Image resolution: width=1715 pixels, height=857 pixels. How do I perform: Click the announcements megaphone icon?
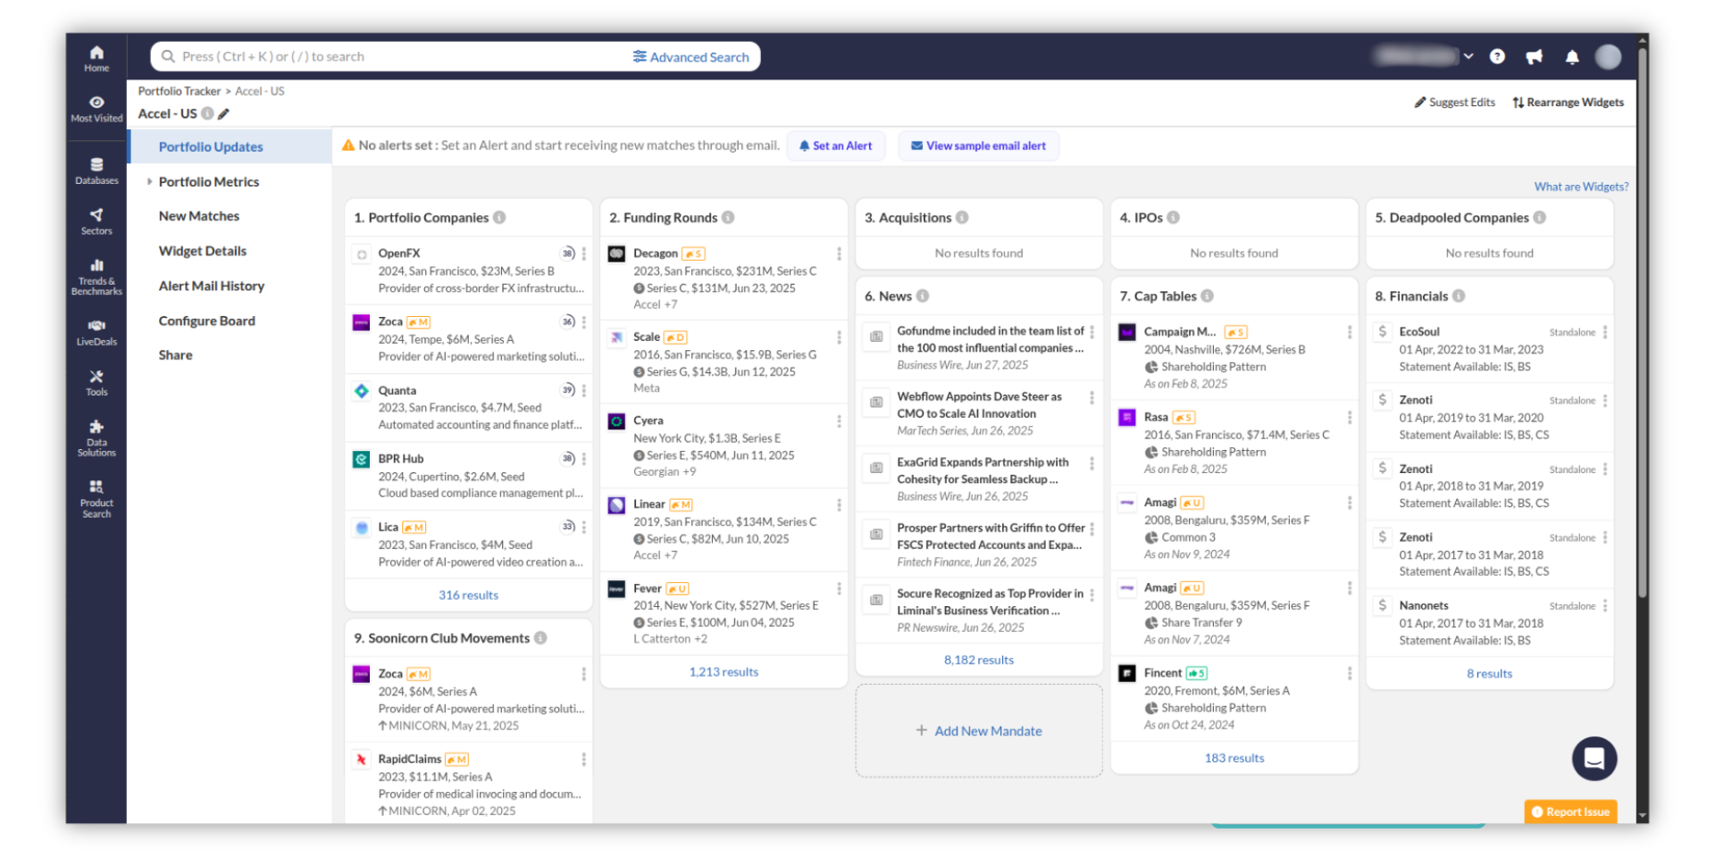pyautogui.click(x=1535, y=57)
